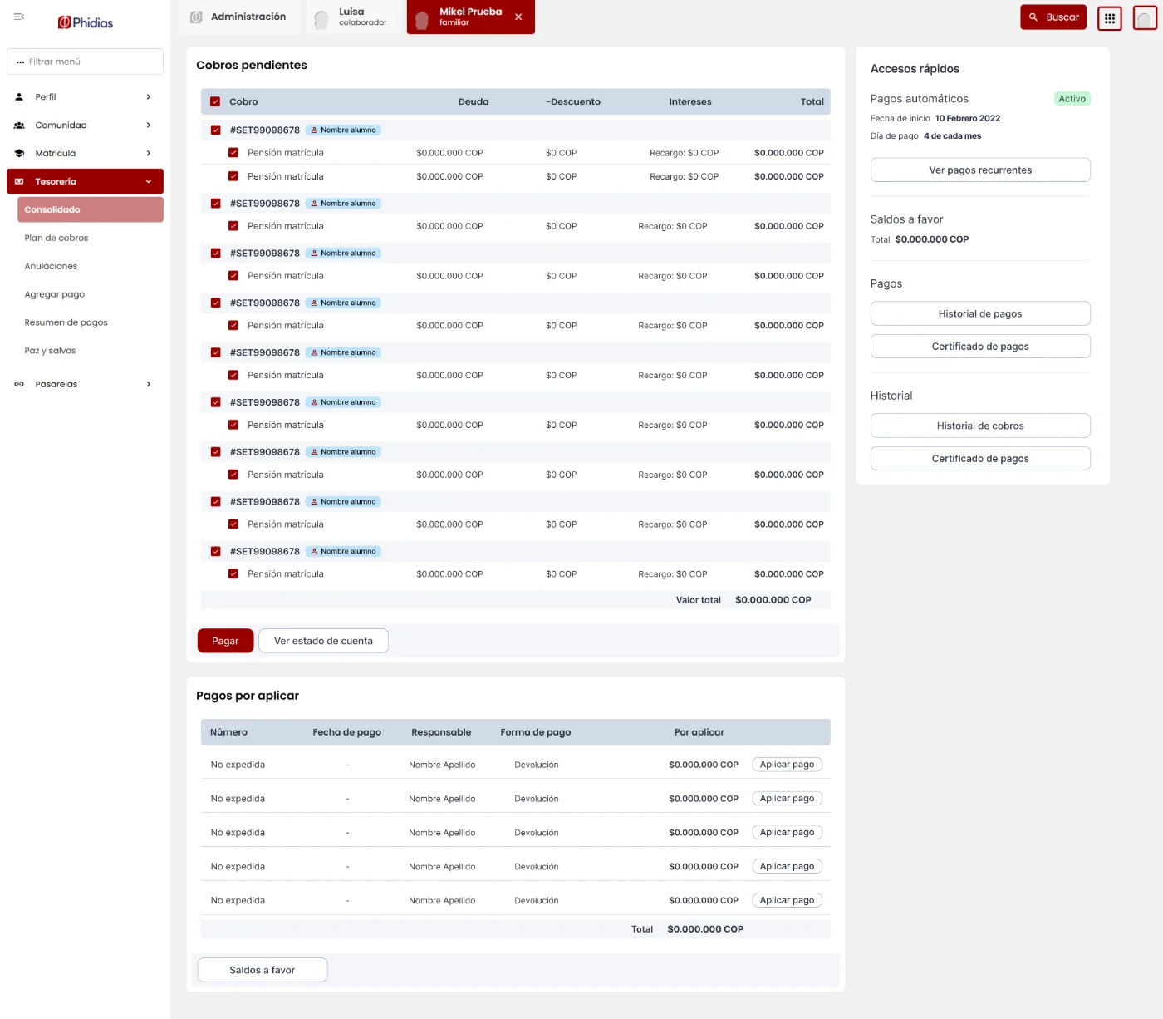
Task: Click the Mikel Prueba avatar
Action: (422, 18)
